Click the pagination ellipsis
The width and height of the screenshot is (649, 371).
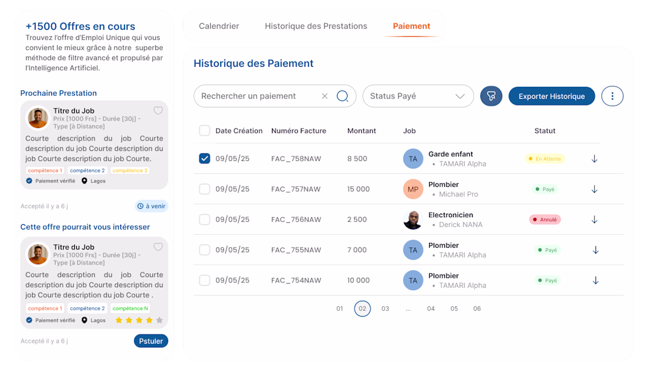pos(408,308)
